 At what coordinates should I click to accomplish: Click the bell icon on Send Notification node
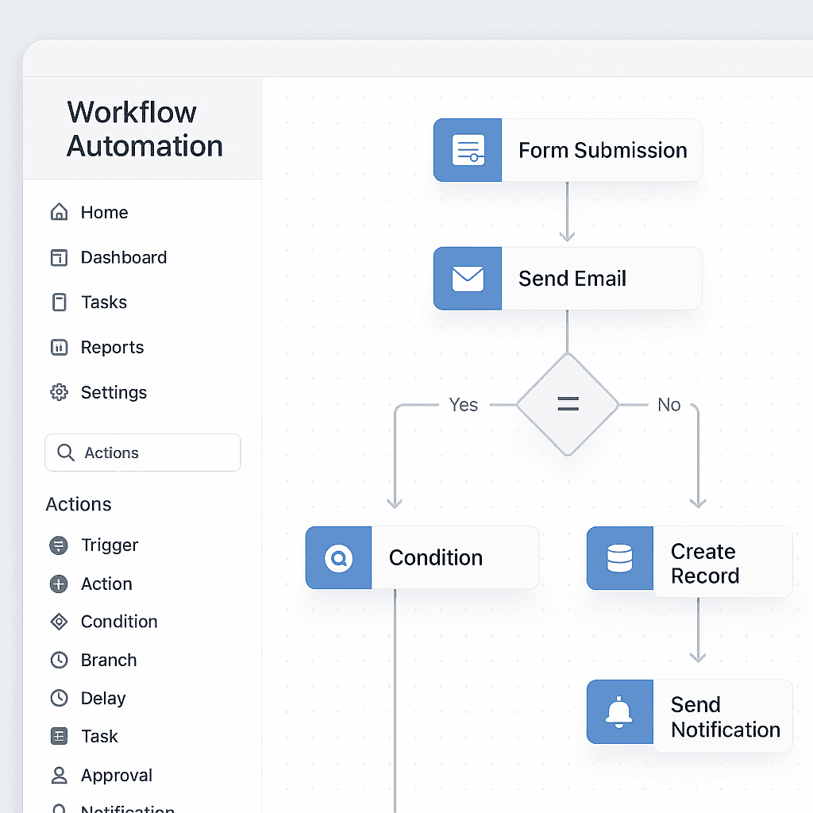click(619, 712)
